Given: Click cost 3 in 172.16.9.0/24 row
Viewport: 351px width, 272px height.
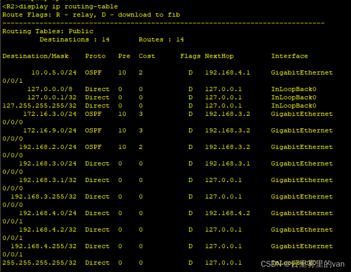Looking at the screenshot, I should coord(141,131).
